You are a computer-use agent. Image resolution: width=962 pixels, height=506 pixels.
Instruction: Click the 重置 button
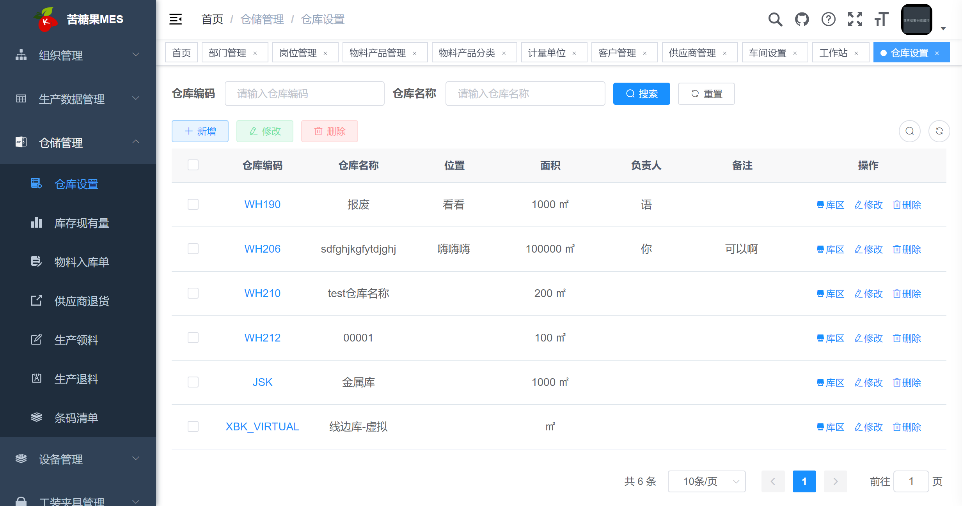click(x=706, y=94)
